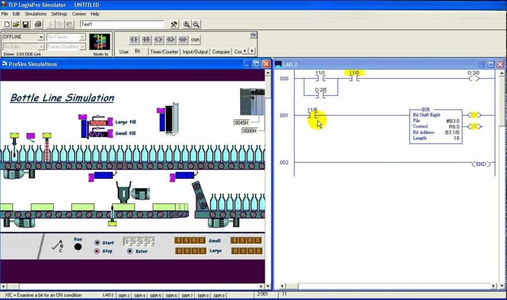Click the Zoom Out magnifier icon
The width and height of the screenshot is (507, 300).
(196, 24)
